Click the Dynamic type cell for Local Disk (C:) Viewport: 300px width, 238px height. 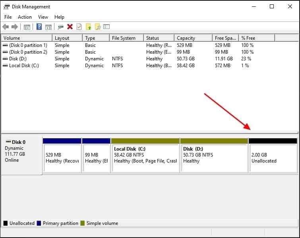[94, 66]
